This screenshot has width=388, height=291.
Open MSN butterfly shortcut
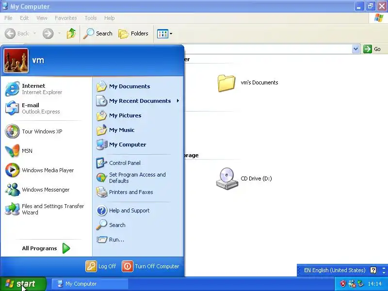click(x=46, y=151)
